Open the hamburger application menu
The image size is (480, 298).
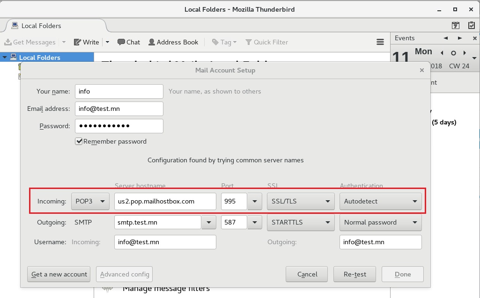tap(380, 42)
